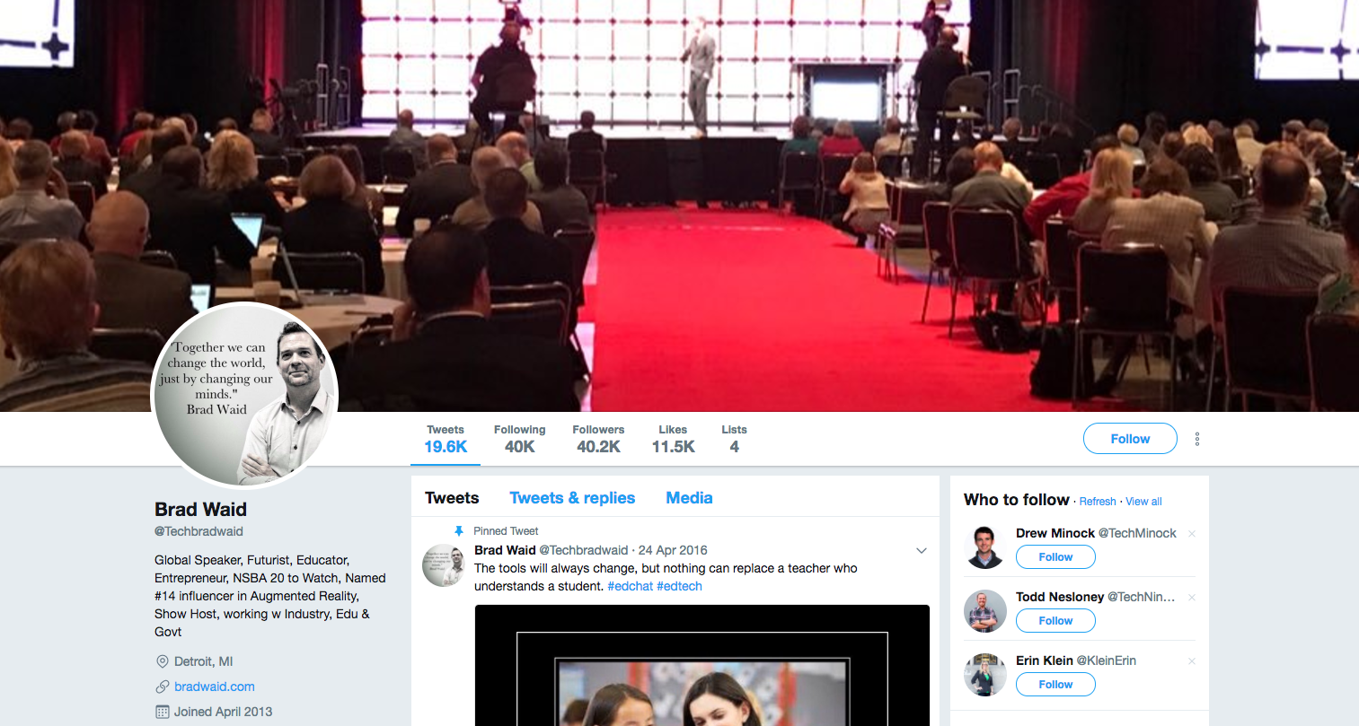Click the link chain icon beside bradwaid.com
This screenshot has height=726, width=1359.
click(x=163, y=687)
